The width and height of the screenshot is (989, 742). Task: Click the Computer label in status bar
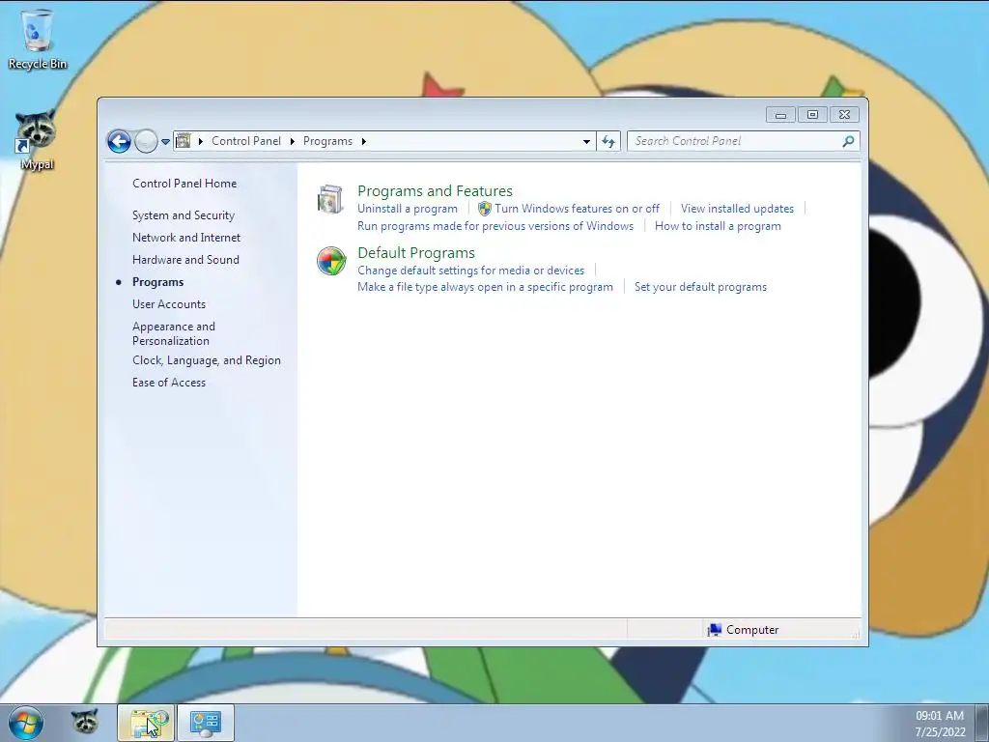pos(751,630)
